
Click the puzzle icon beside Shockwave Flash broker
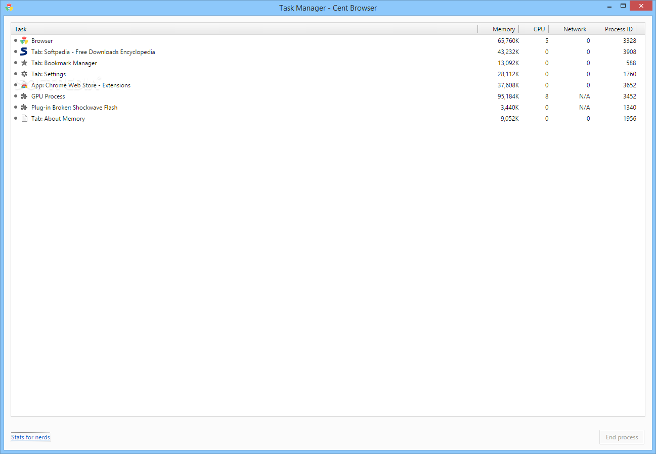[x=24, y=108]
